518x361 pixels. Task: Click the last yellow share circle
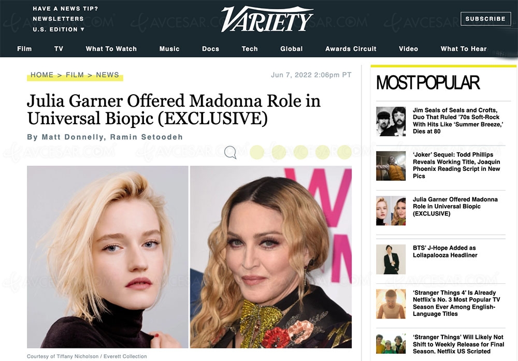[344, 152]
